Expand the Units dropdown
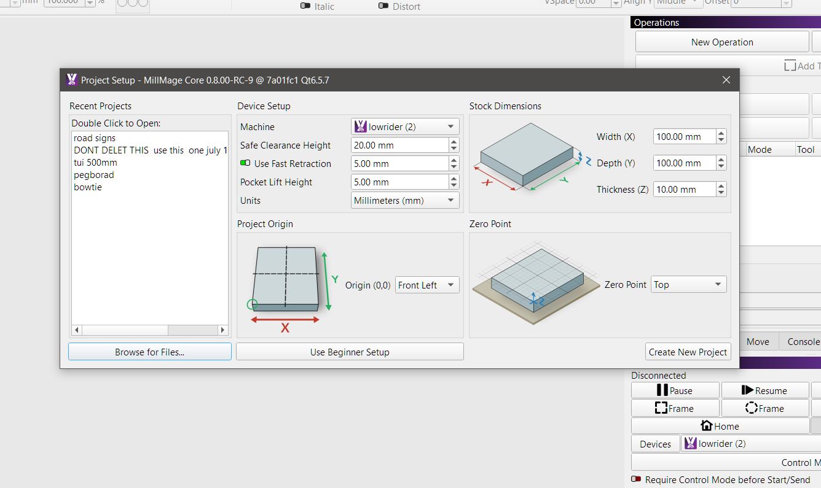Screen dimensions: 821x488 [x=405, y=201]
